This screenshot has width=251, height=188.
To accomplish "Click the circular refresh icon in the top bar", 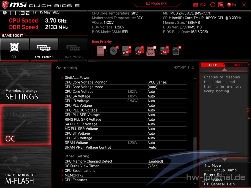I will pyautogui.click(x=213, y=5).
